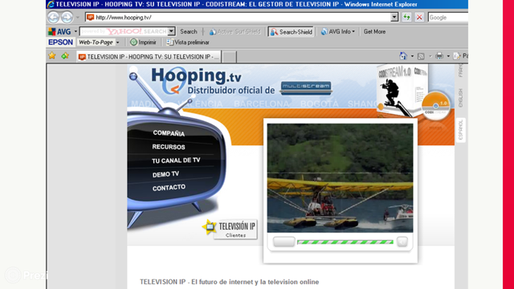
Task: Open TU CANAL DE TV menu item
Action: 176,161
